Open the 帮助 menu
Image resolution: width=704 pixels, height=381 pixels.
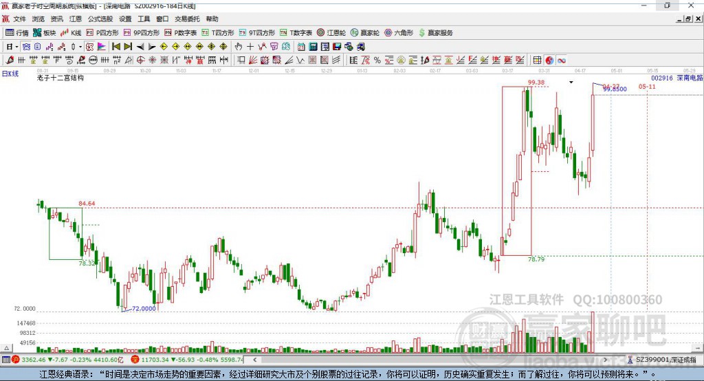(x=212, y=19)
